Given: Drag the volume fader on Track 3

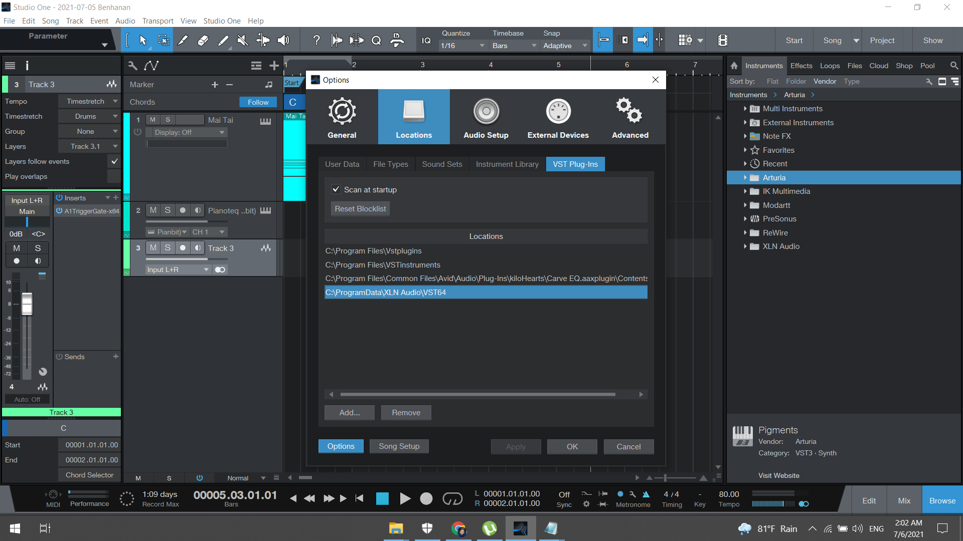Looking at the screenshot, I should [27, 305].
